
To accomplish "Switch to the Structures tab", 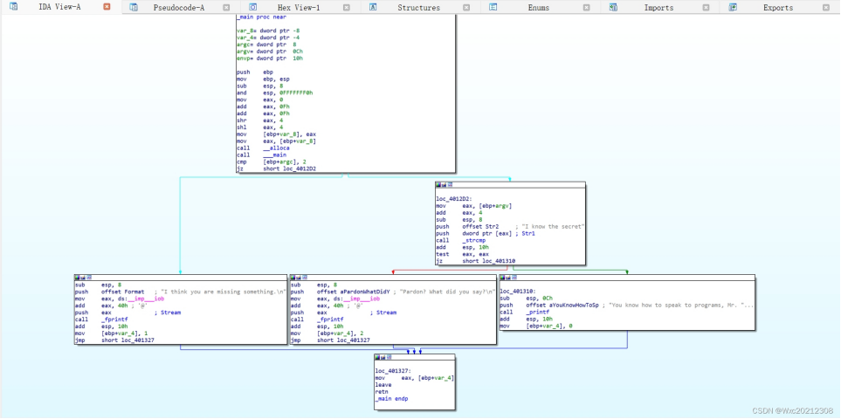I will click(418, 8).
